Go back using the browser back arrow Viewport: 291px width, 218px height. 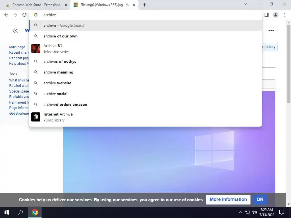point(6,15)
